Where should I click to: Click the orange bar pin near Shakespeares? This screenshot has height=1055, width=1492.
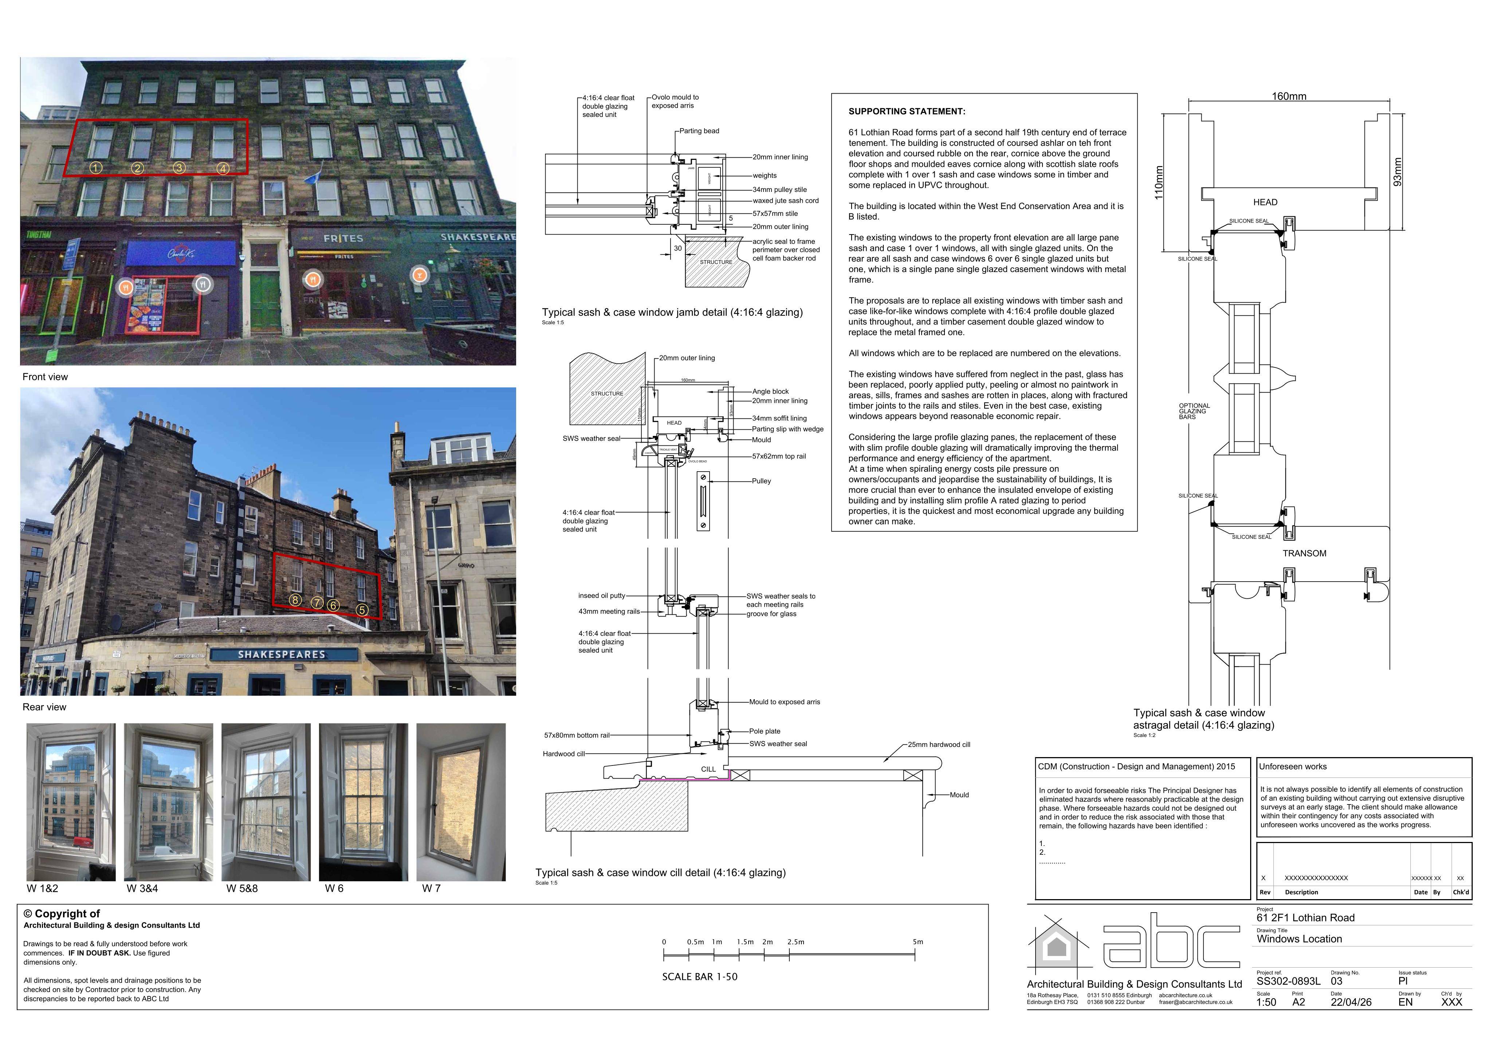[x=420, y=275]
